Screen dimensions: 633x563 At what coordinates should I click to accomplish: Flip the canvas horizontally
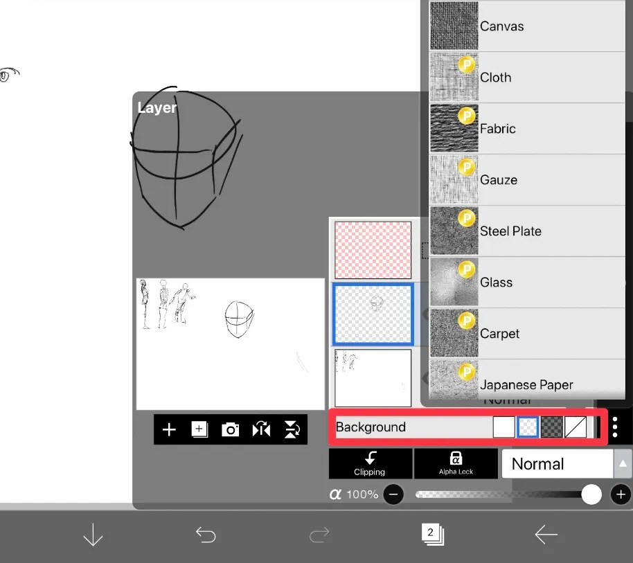pos(261,429)
